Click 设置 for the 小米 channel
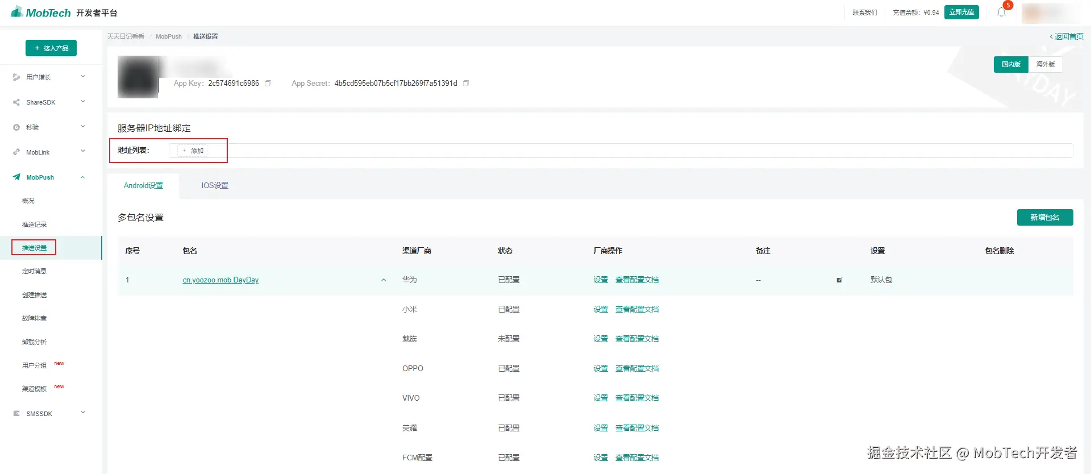Image resolution: width=1091 pixels, height=474 pixels. (601, 309)
